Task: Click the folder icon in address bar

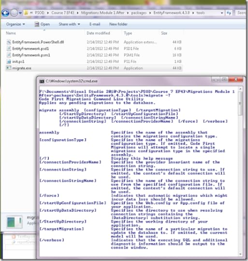Action: (x=26, y=13)
